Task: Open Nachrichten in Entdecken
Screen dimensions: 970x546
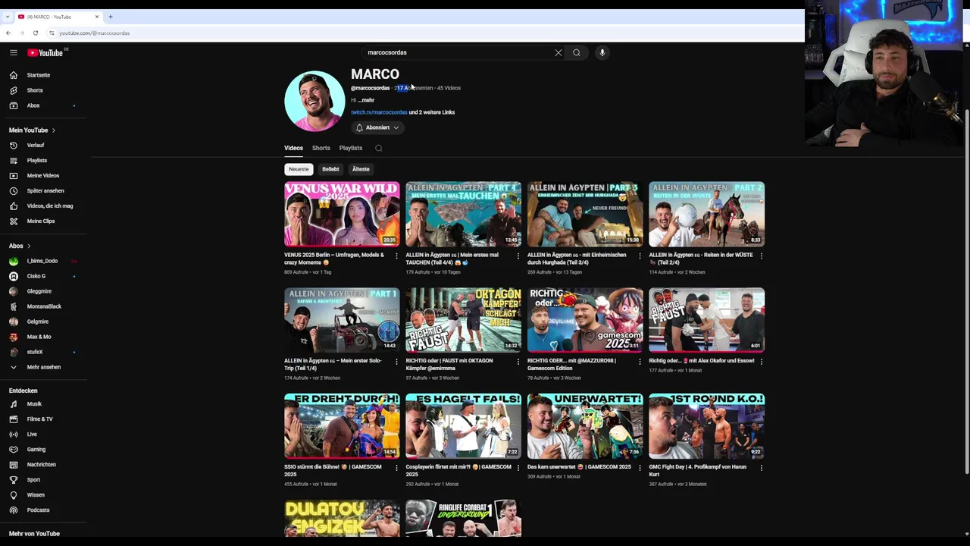Action: click(43, 465)
